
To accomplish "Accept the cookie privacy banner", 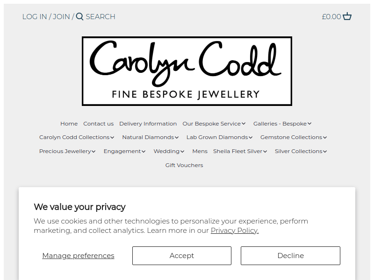I will click(182, 256).
